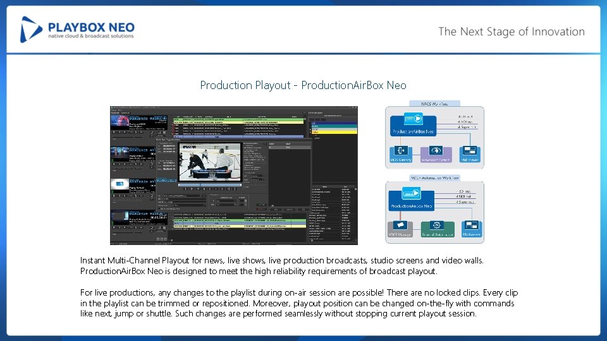607x341 pixels.
Task: Click the ProductionAirBox Neo icon in VDCP Automation diagram
Action: 411,193
